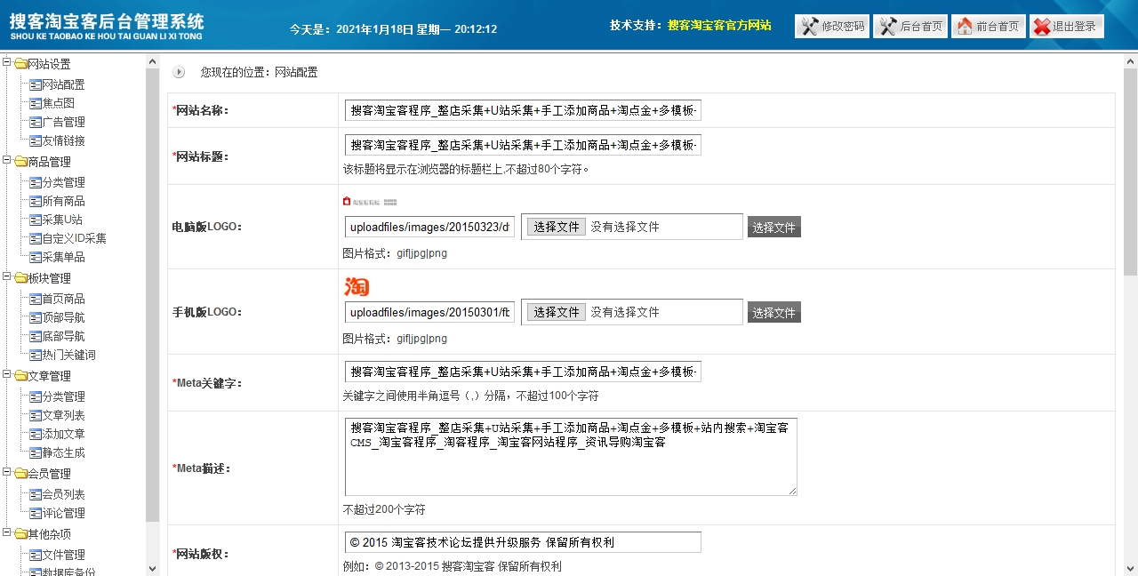This screenshot has height=576, width=1138.
Task: Click the folder icon beside 网站设置
Action: click(x=20, y=64)
